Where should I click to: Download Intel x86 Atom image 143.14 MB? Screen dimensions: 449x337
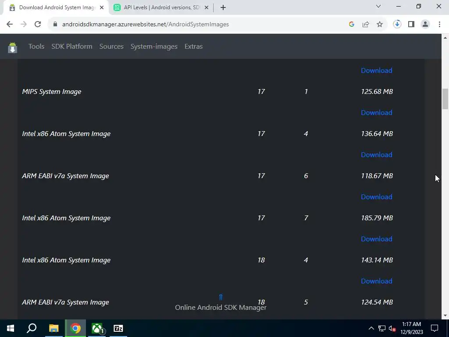pos(377,281)
